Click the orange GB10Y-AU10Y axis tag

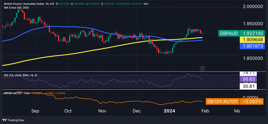222,102
